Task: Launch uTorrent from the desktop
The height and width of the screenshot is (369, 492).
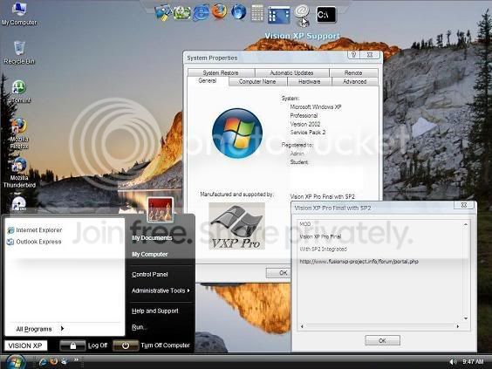Action: point(19,92)
